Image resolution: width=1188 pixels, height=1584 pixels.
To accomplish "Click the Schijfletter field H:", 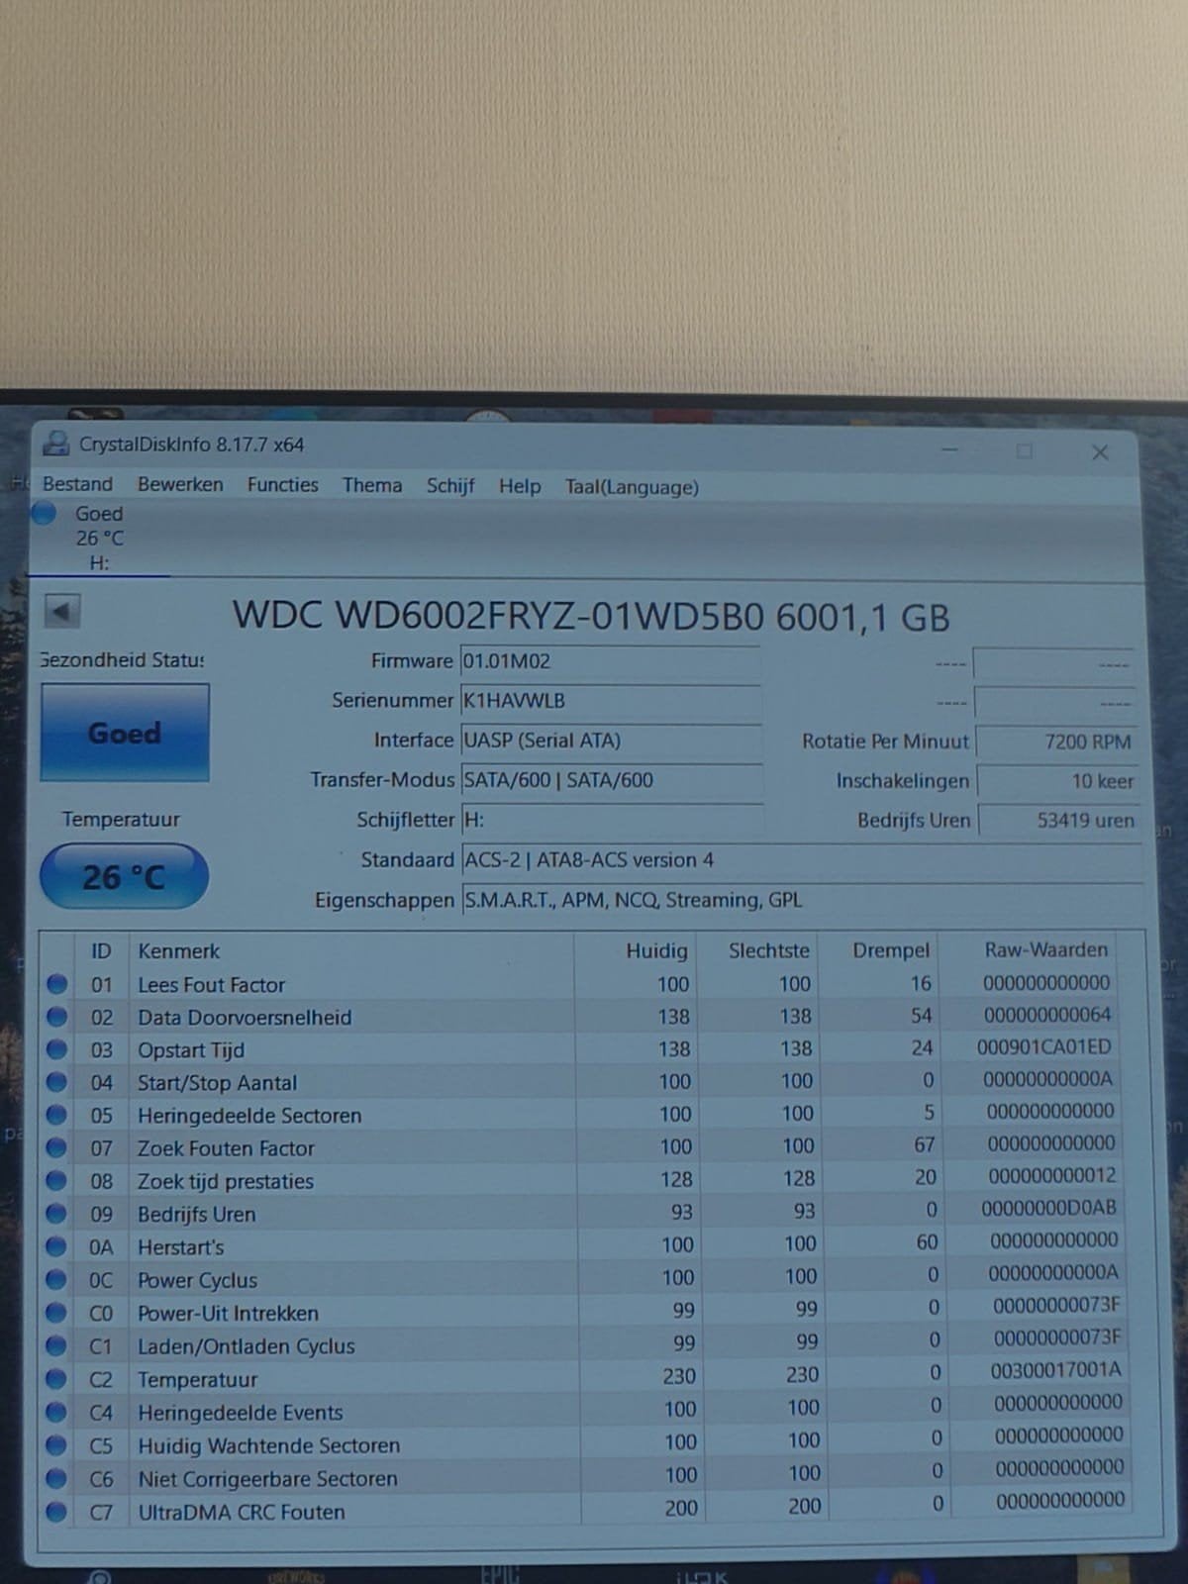I will coord(611,820).
